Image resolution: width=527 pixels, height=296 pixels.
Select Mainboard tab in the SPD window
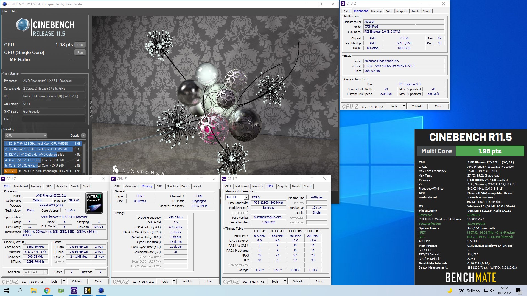click(242, 186)
